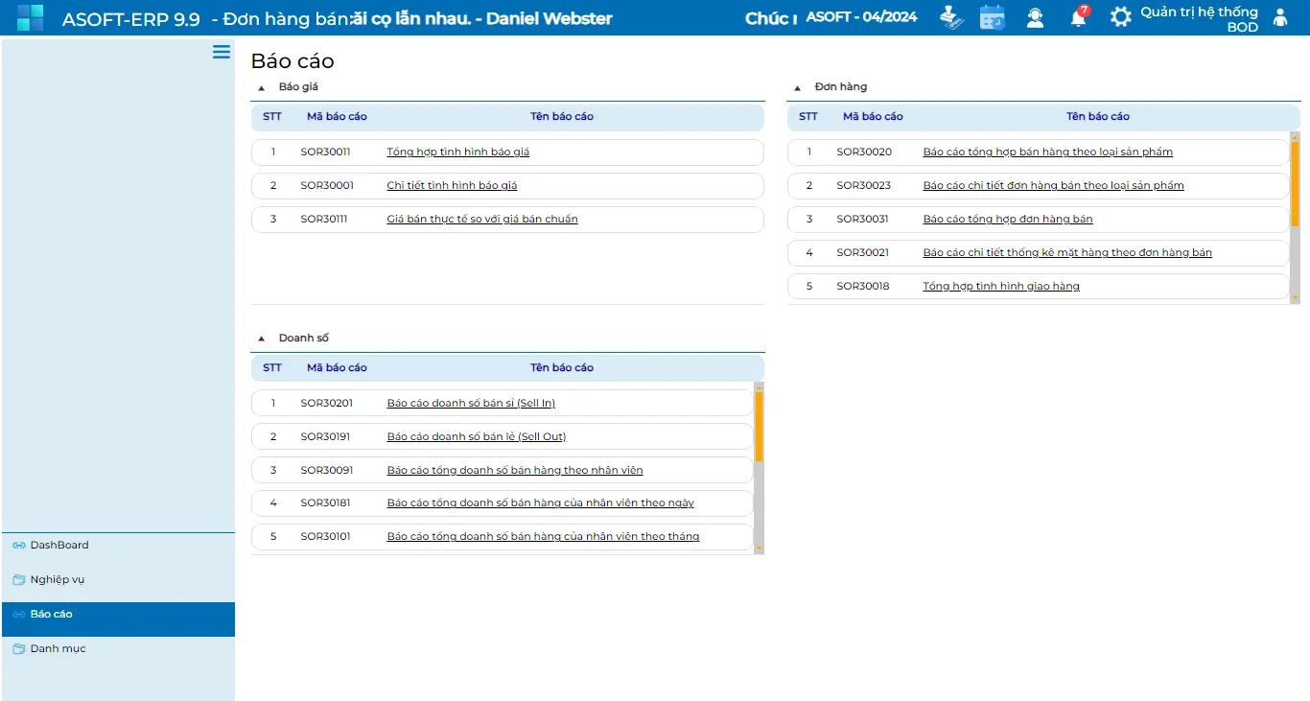Open report Tổng hợp tình hình báo giá
The image size is (1310, 701).
457,152
